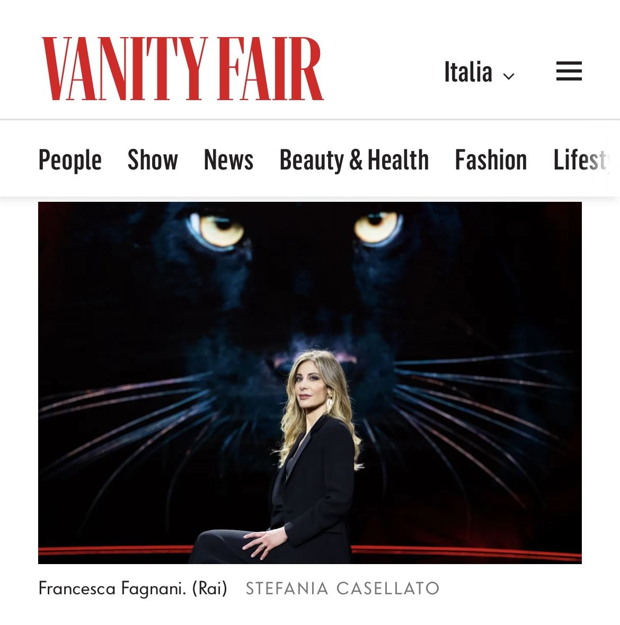Click the Vanity Fair logo
The width and height of the screenshot is (620, 625).
pyautogui.click(x=183, y=68)
